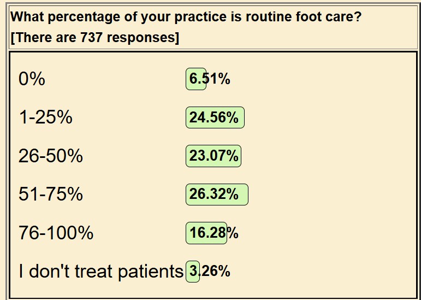Select the '26-50%' answer label
The width and height of the screenshot is (421, 300).
click(51, 156)
